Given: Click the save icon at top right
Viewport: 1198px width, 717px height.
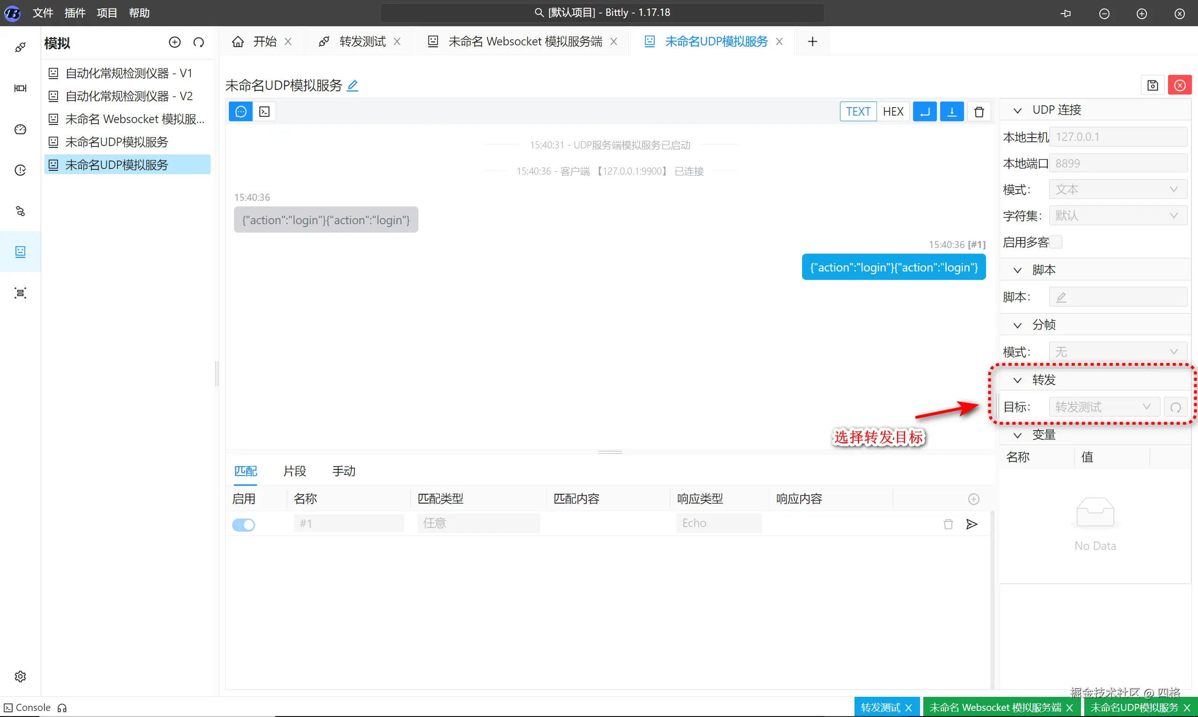Looking at the screenshot, I should coord(1153,86).
